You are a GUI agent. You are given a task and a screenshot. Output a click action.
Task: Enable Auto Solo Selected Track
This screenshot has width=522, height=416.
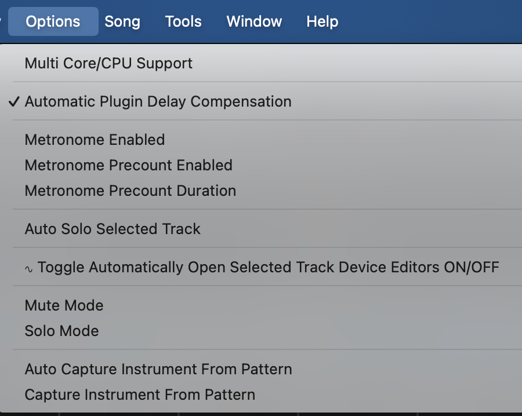click(x=113, y=229)
